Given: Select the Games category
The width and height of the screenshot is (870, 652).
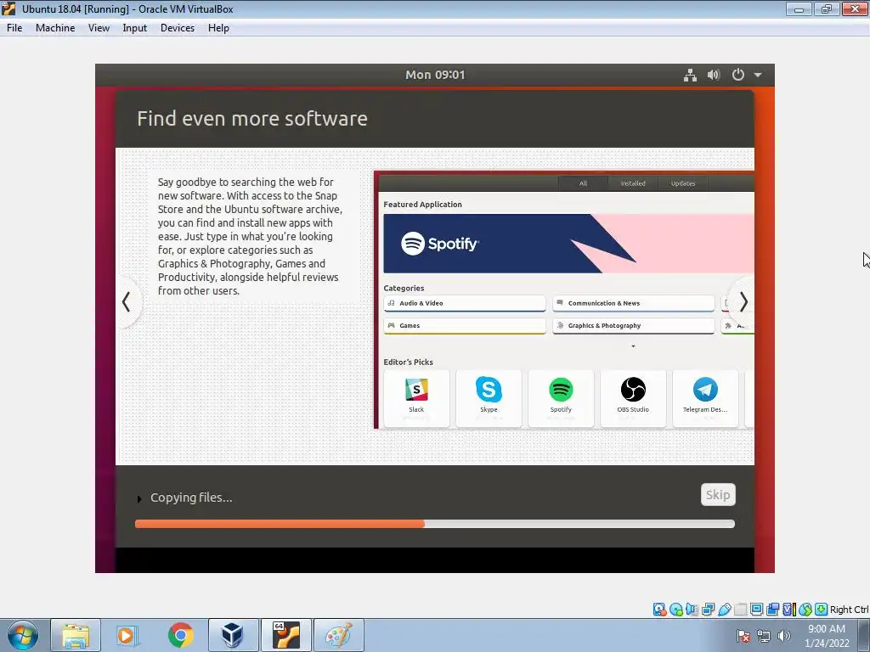Looking at the screenshot, I should pos(465,326).
